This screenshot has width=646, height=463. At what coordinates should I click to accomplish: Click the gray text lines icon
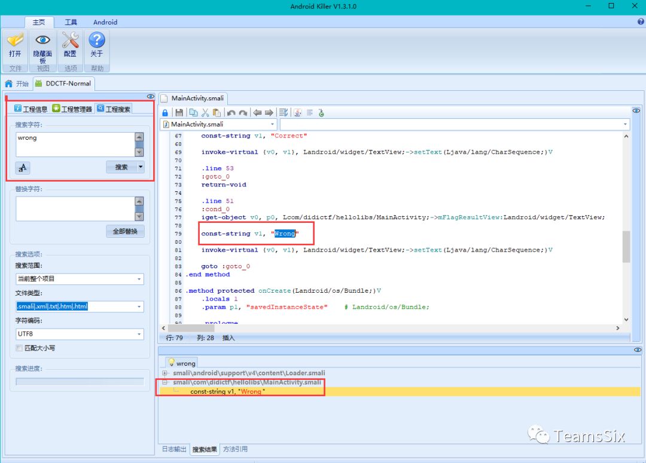tap(309, 113)
